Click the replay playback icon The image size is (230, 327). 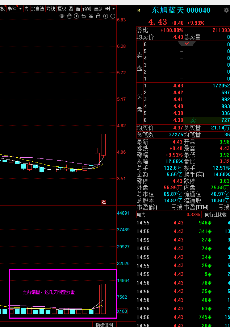(x=76, y=16)
